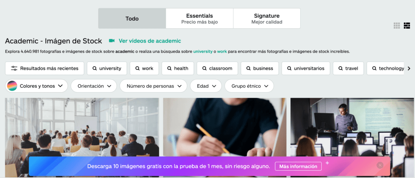Follow the Ver vídeos de academic link

[x=150, y=41]
